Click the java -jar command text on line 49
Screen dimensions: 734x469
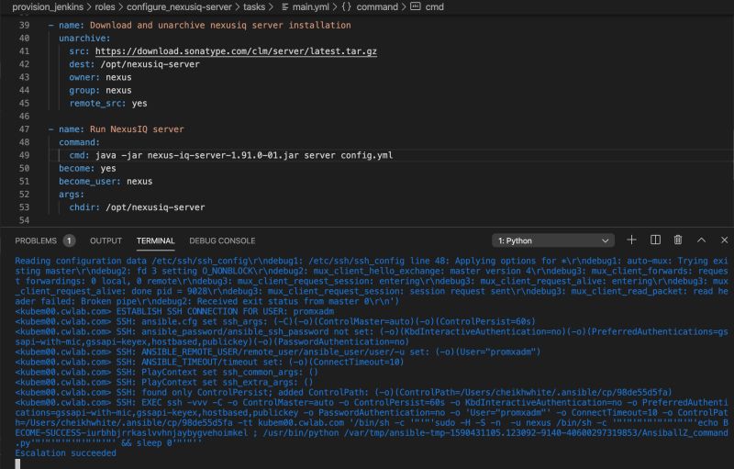(244, 155)
